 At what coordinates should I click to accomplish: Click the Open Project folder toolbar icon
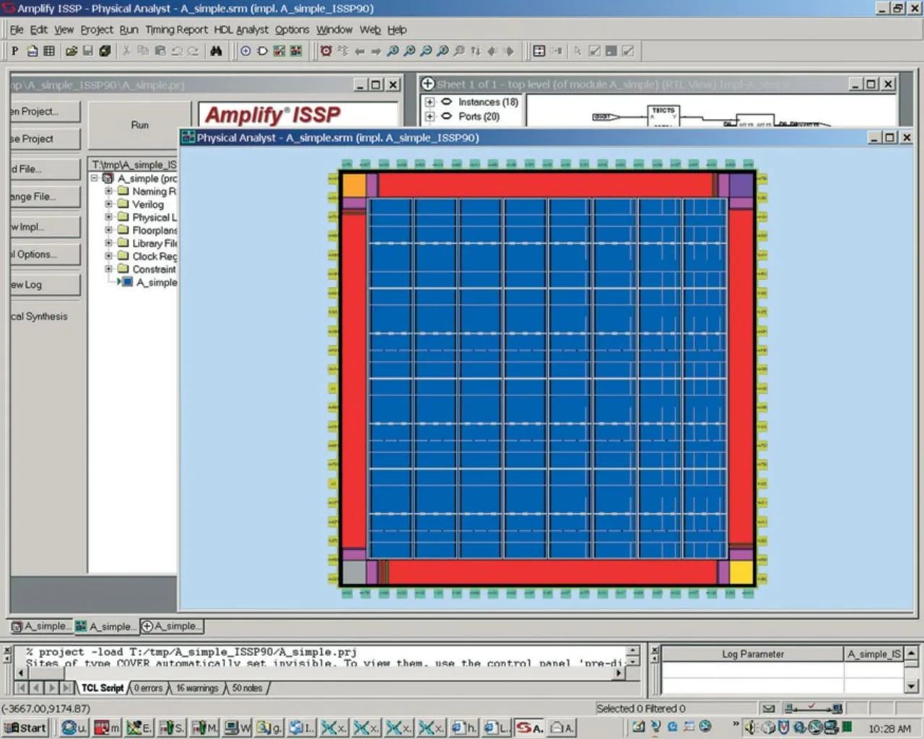point(71,51)
